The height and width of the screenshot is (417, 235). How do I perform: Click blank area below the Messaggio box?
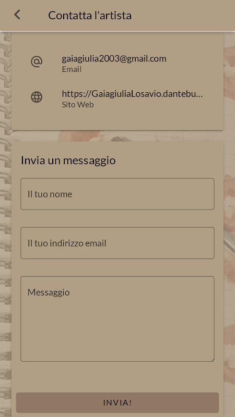[x=118, y=376]
